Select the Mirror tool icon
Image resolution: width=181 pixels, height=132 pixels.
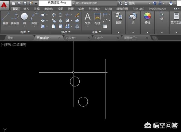[x=61, y=20]
